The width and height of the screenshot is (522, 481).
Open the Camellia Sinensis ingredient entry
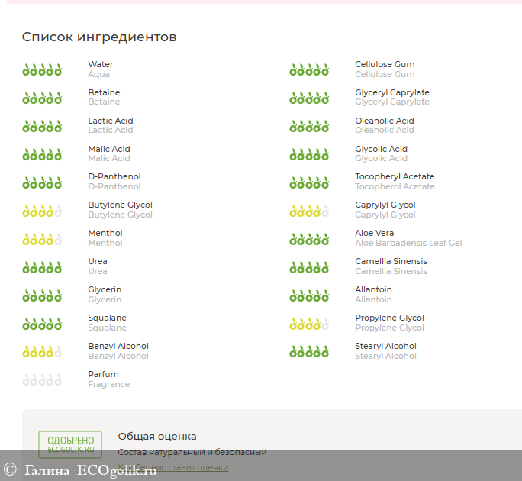coord(391,261)
